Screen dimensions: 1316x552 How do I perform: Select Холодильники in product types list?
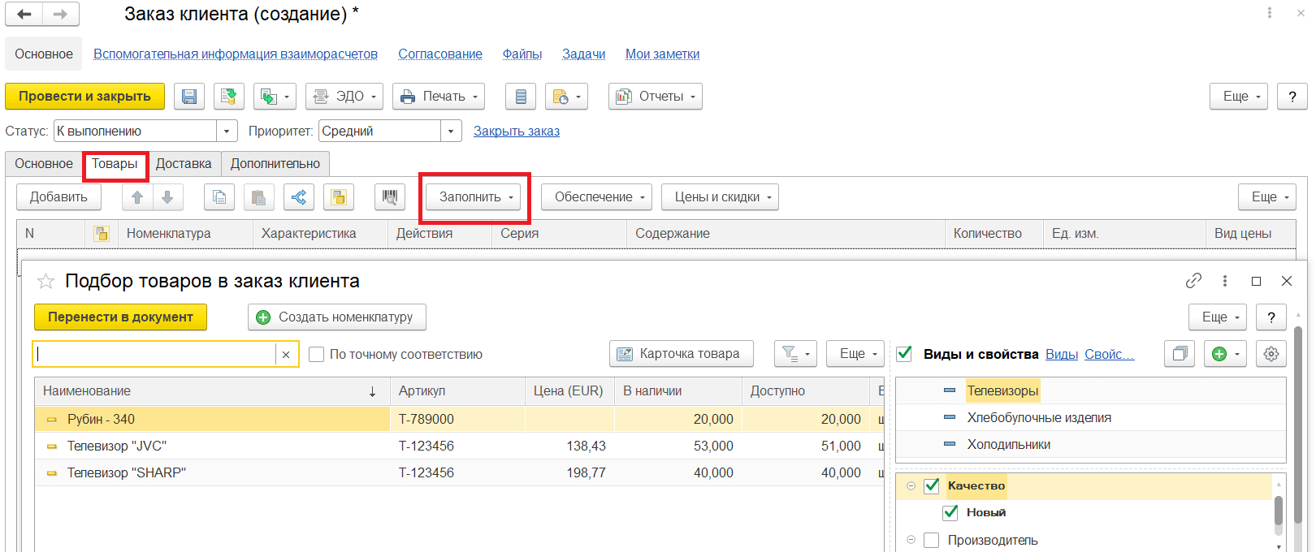[1008, 445]
